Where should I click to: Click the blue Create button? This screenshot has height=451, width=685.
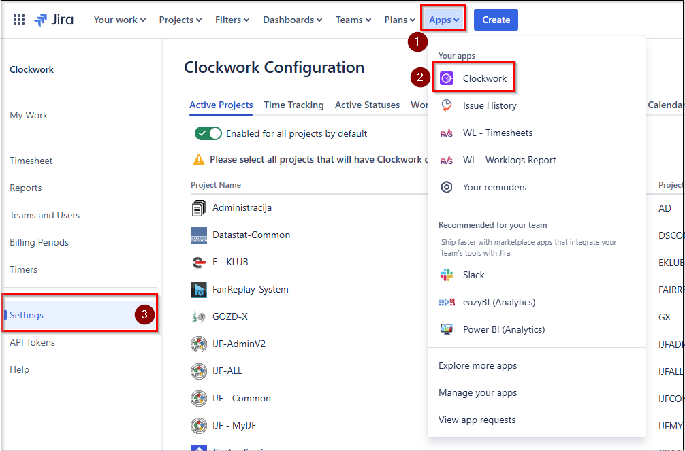(496, 20)
